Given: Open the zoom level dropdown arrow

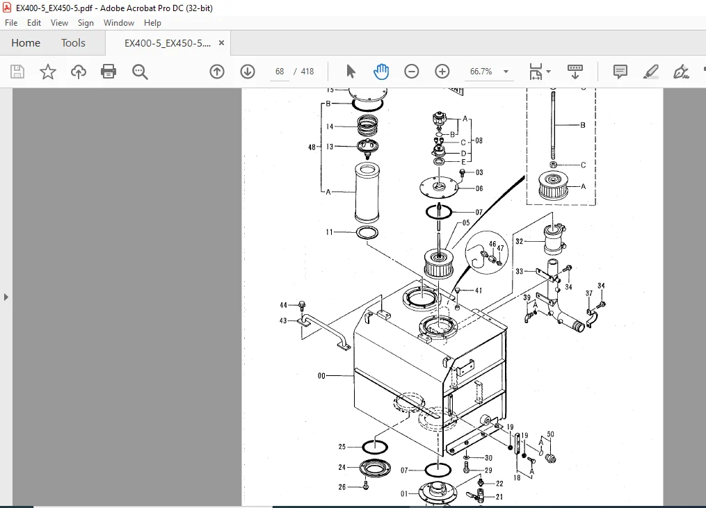Looking at the screenshot, I should point(506,72).
